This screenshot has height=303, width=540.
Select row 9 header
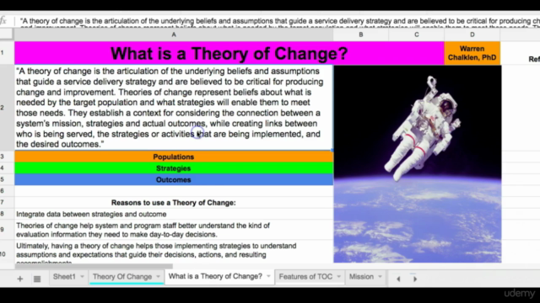(x=7, y=230)
